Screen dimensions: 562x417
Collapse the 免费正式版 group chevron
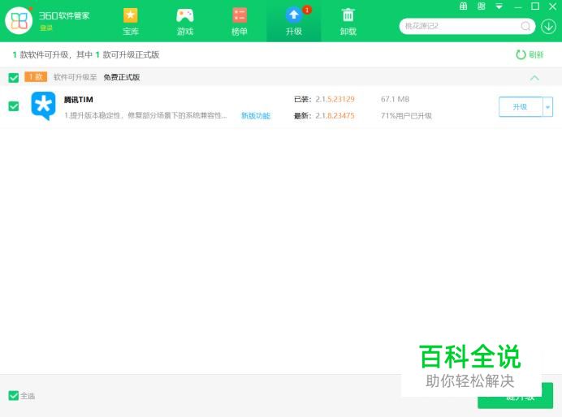[534, 78]
